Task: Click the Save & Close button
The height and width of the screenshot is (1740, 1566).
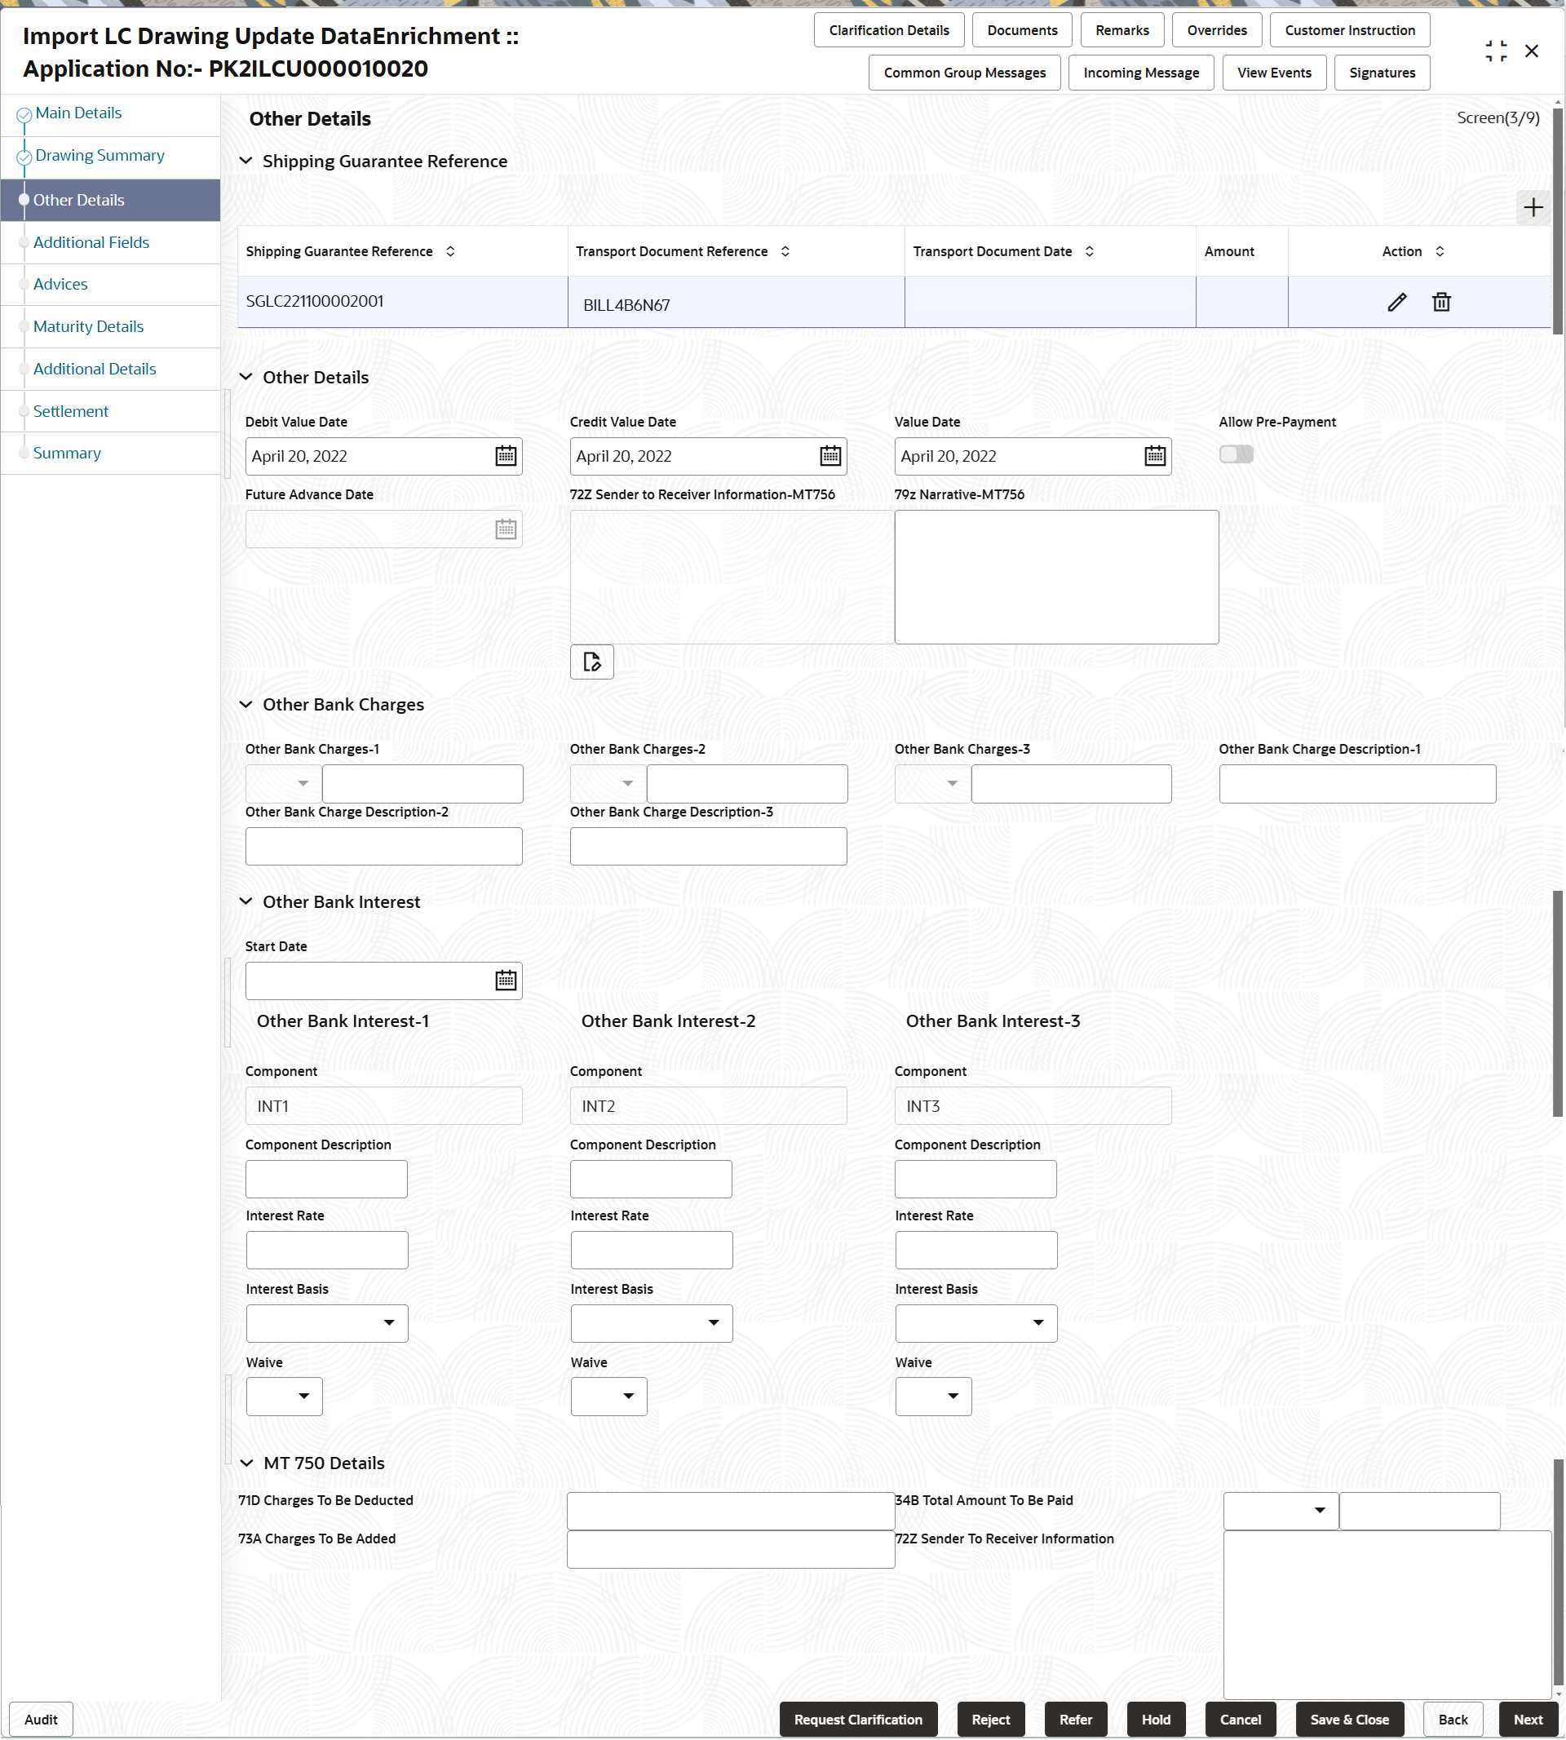Action: click(1349, 1720)
